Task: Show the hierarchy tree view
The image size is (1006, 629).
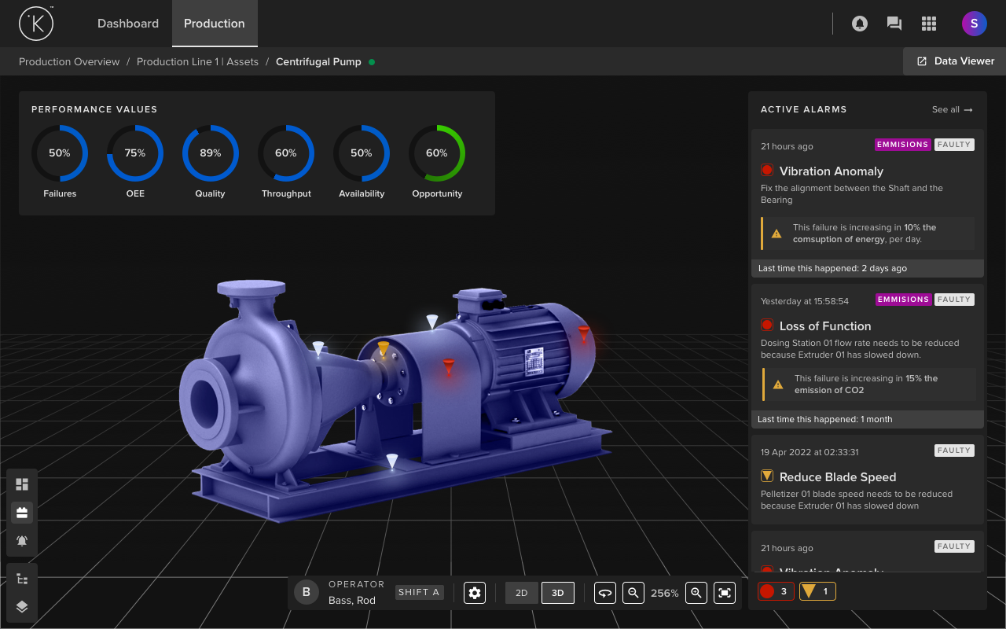Action: 22,579
